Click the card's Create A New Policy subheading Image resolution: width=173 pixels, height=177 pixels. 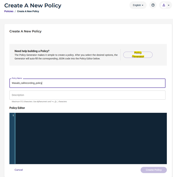[x=26, y=31]
